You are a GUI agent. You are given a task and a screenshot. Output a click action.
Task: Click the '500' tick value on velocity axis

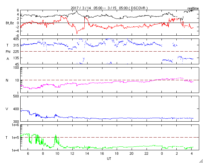click(x=16, y=96)
